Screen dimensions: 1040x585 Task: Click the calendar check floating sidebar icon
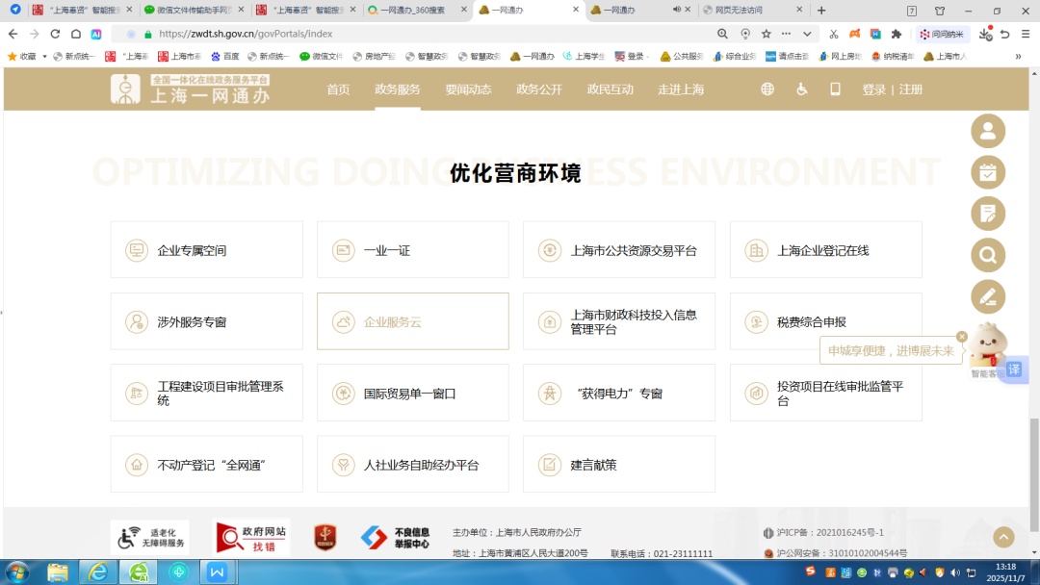click(x=988, y=173)
